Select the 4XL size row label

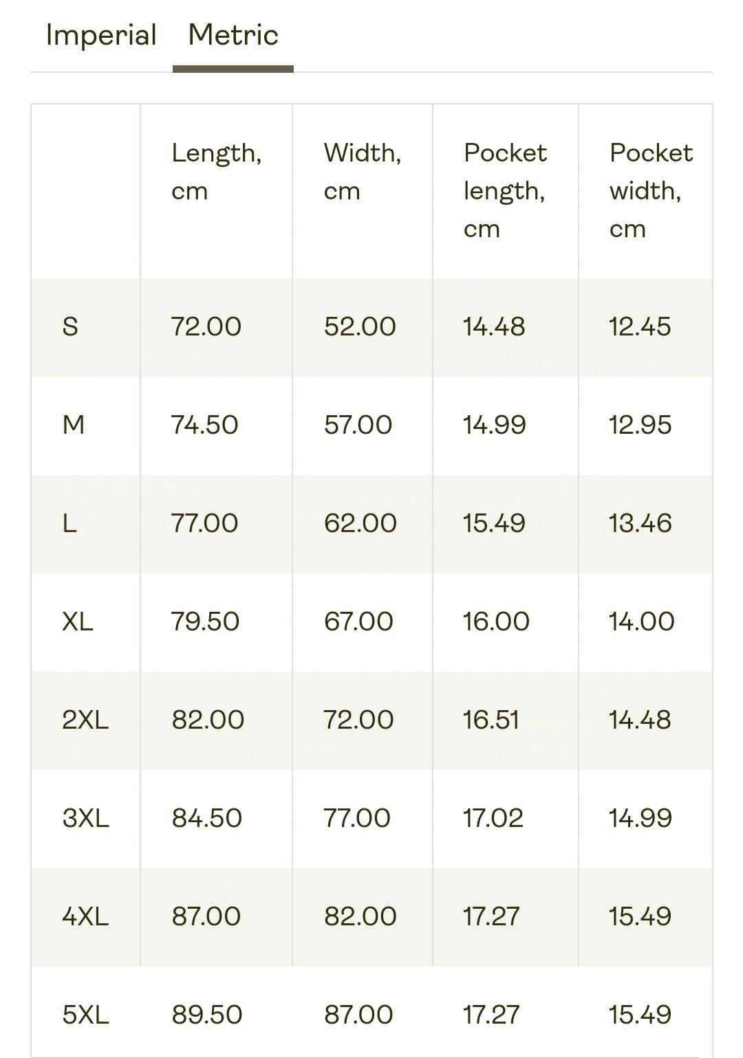click(x=85, y=916)
